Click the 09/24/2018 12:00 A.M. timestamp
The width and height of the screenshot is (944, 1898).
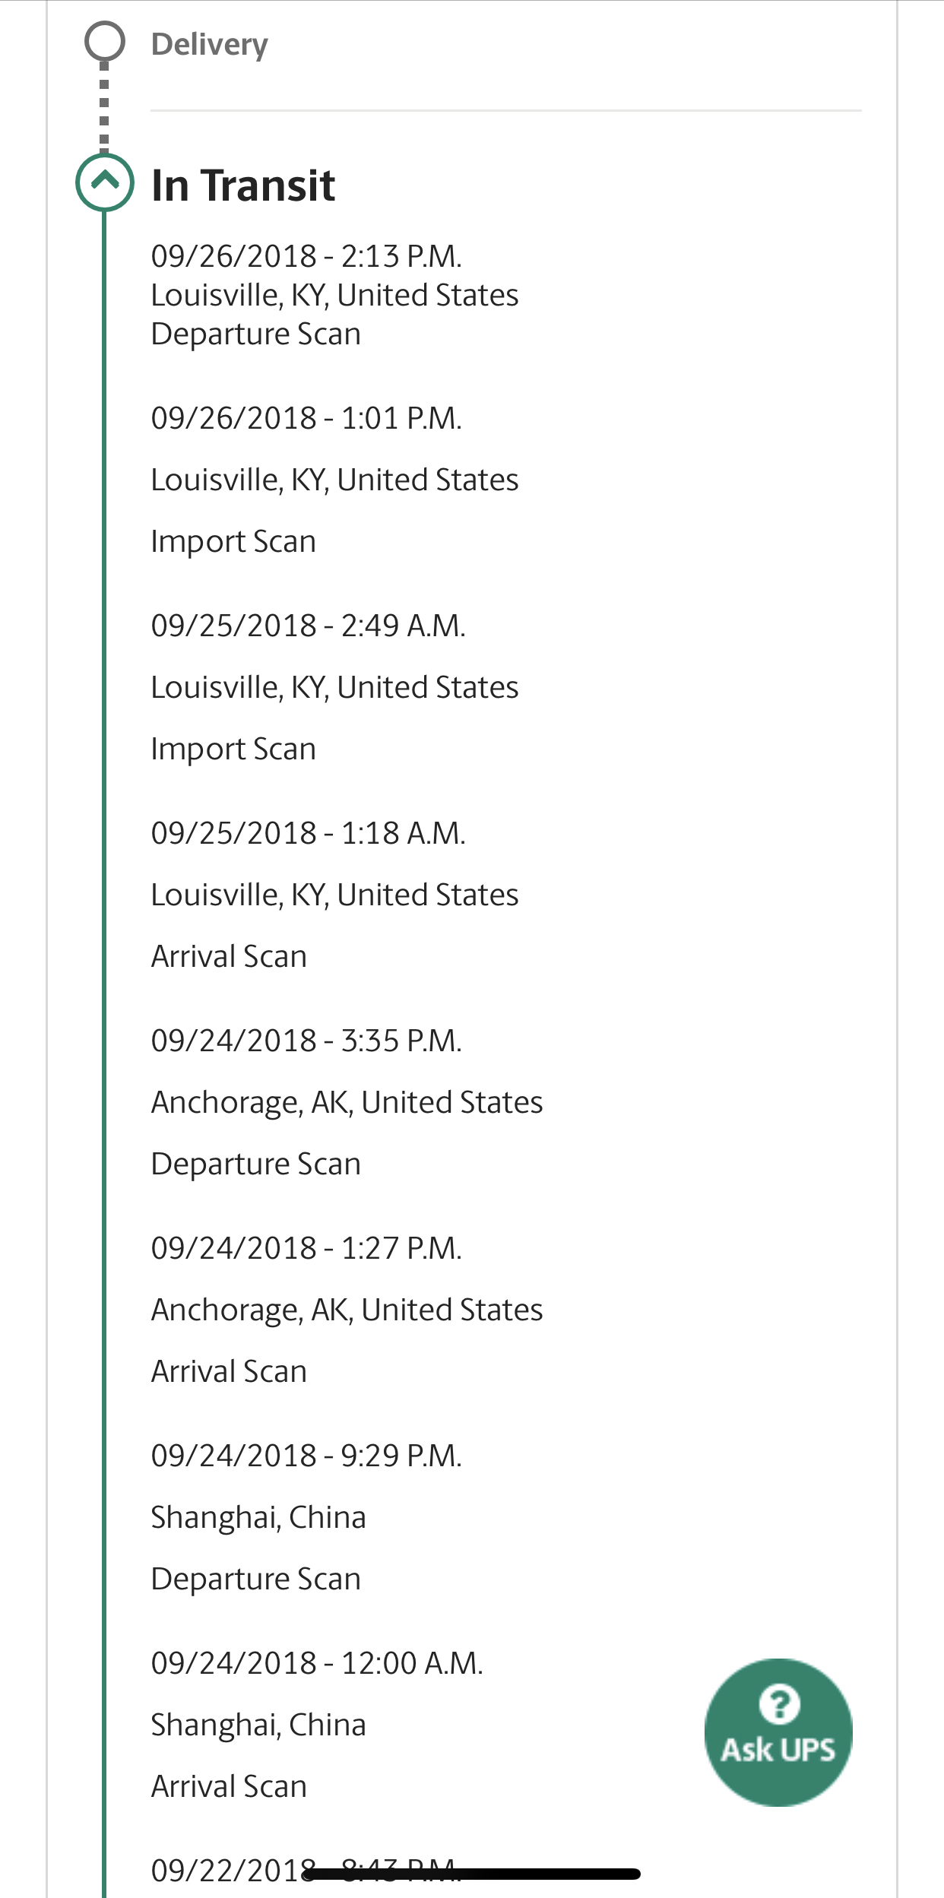(x=317, y=1663)
